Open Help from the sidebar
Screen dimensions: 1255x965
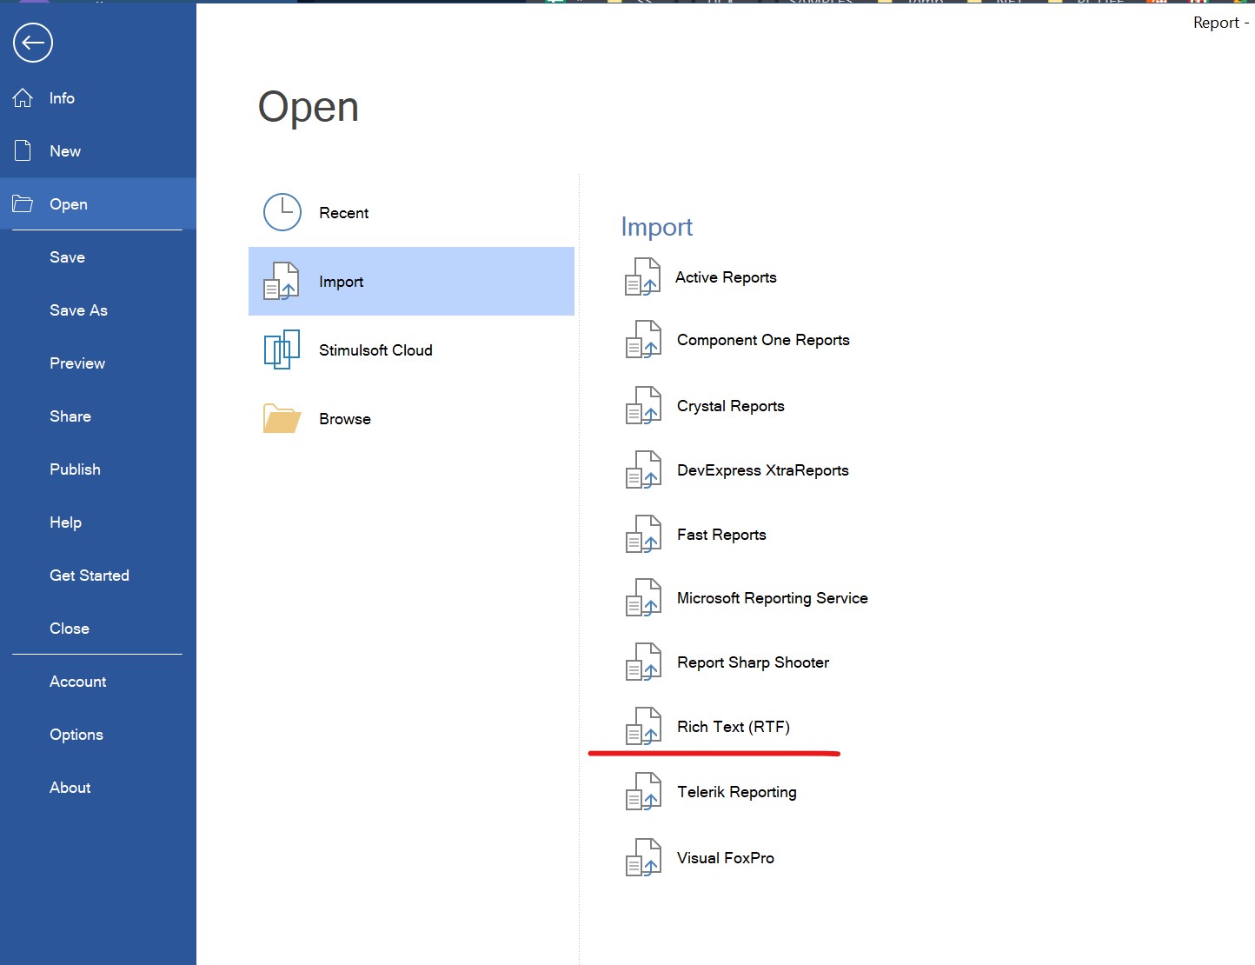coord(65,522)
